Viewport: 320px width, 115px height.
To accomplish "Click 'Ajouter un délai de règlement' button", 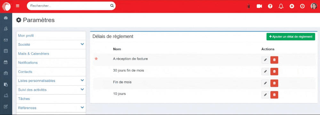I will pyautogui.click(x=291, y=37).
